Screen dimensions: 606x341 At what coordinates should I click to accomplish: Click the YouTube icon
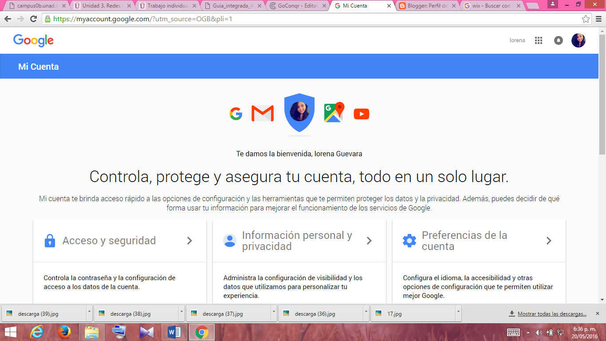362,114
